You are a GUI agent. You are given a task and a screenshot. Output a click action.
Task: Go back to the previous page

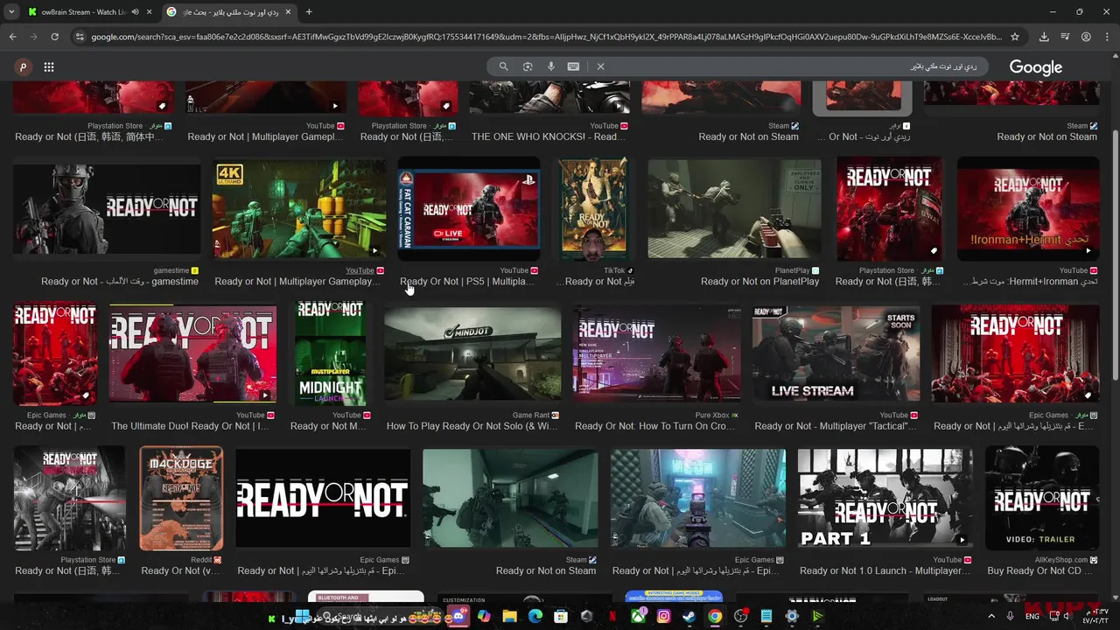13,37
